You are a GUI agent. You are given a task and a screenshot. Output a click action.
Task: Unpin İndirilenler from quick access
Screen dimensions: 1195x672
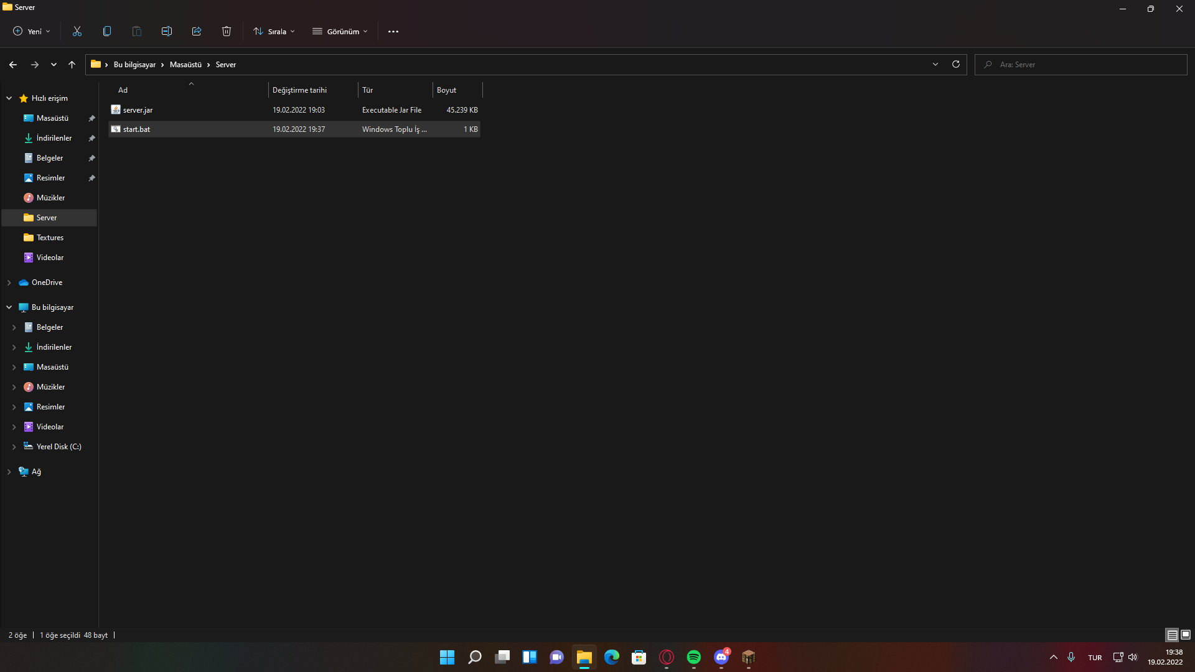click(91, 138)
